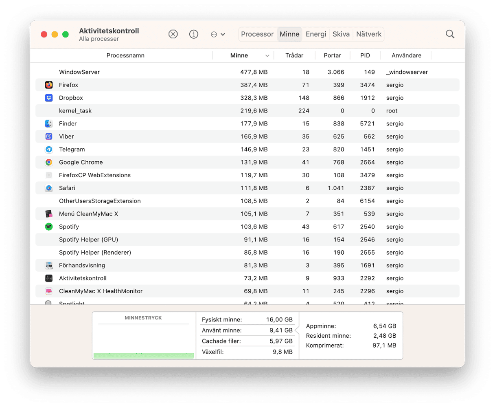The height and width of the screenshot is (407, 495).
Task: Open process info with the i icon
Action: [194, 34]
